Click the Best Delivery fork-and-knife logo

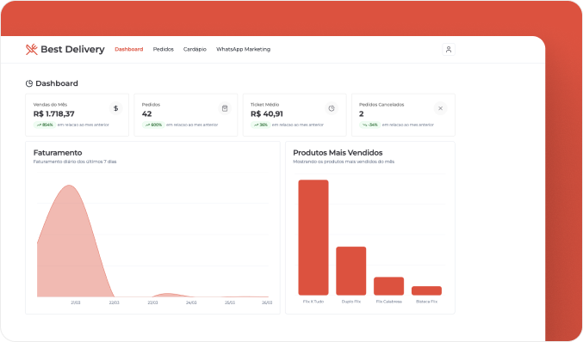32,49
